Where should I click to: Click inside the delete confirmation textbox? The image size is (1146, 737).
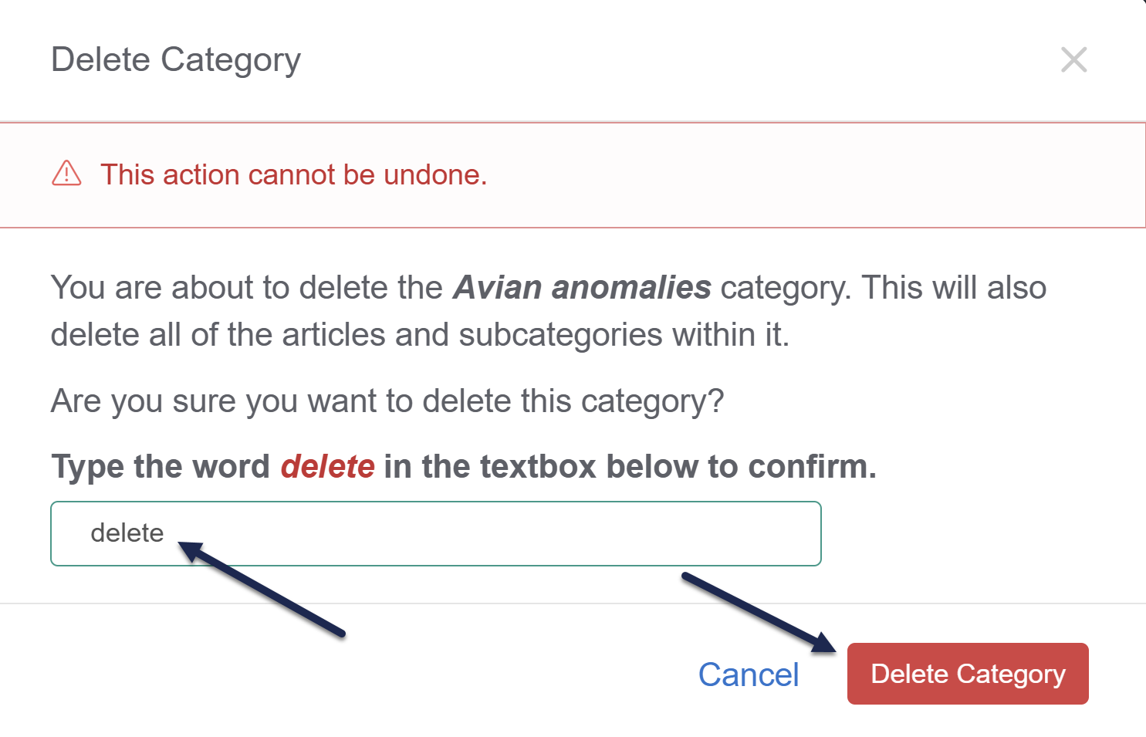click(435, 533)
